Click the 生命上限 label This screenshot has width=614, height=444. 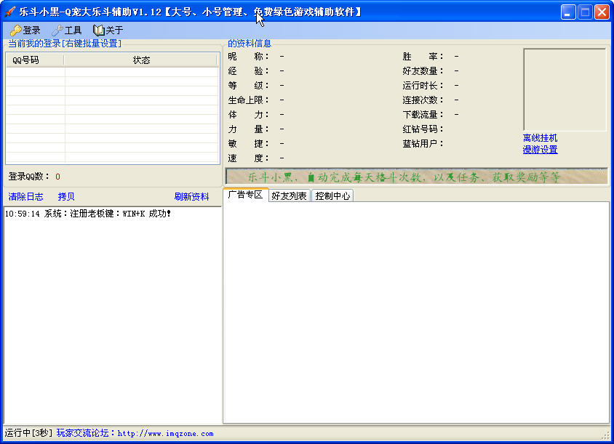pyautogui.click(x=249, y=100)
